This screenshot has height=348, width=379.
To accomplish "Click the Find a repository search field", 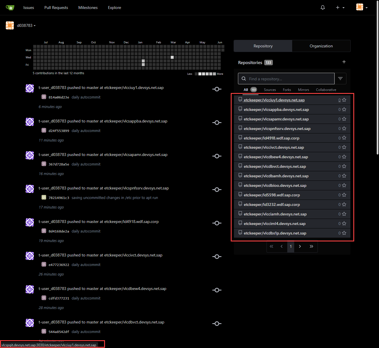I will tap(286, 79).
